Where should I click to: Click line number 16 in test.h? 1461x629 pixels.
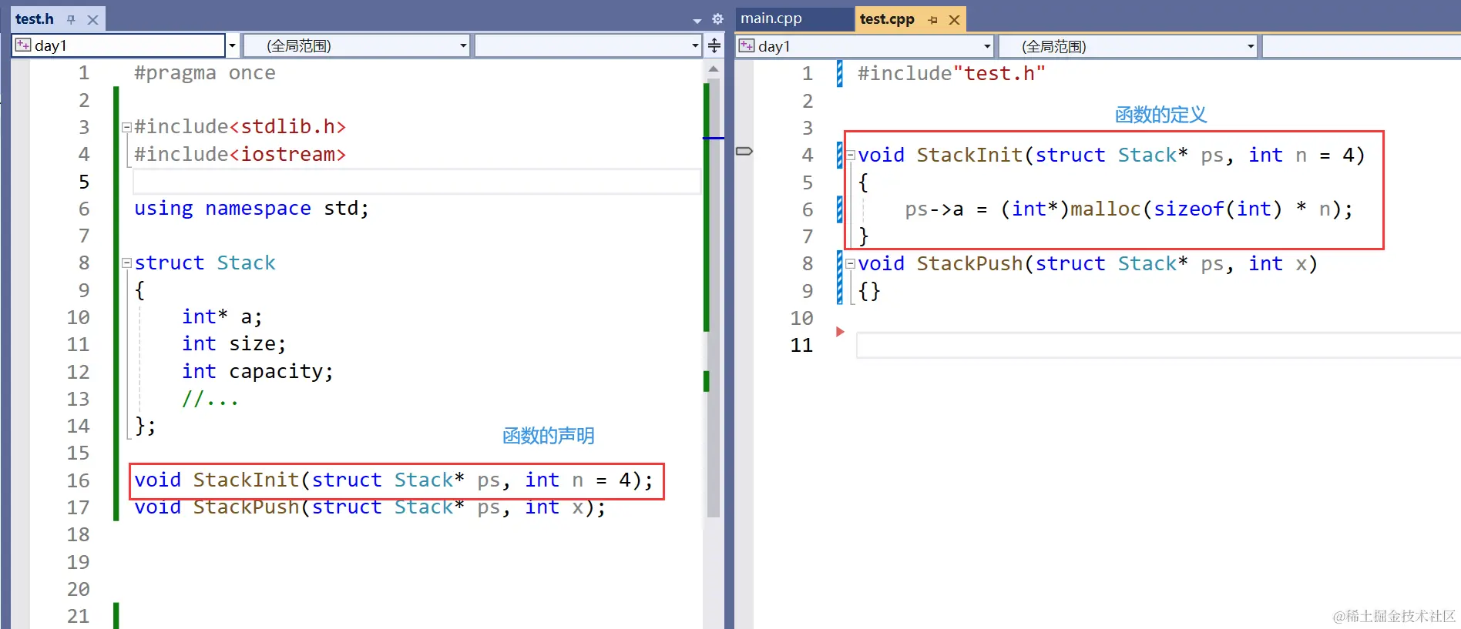click(78, 480)
